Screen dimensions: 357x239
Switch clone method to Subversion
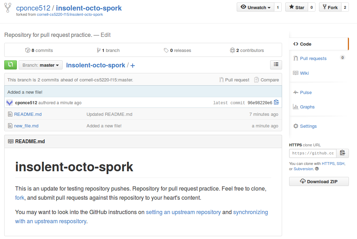pyautogui.click(x=304, y=169)
